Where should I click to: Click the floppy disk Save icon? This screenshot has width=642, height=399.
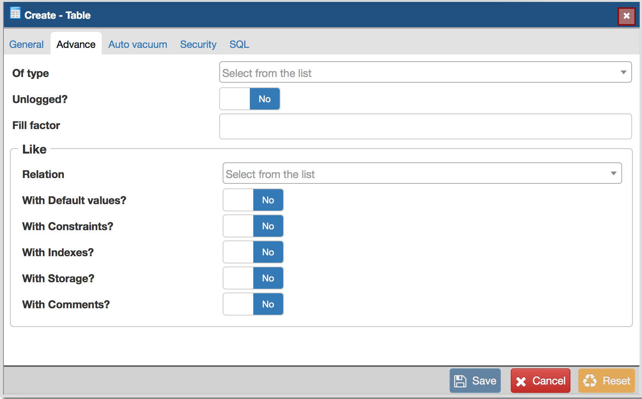coord(460,381)
